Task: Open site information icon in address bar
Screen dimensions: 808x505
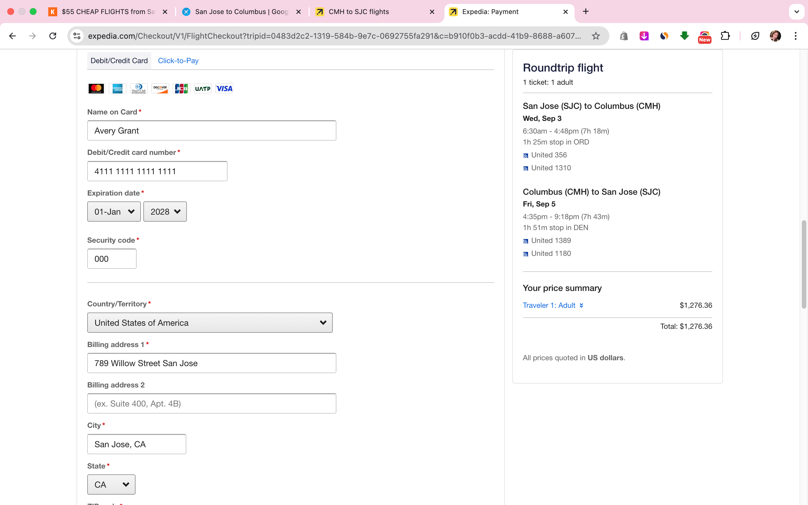Action: [77, 36]
